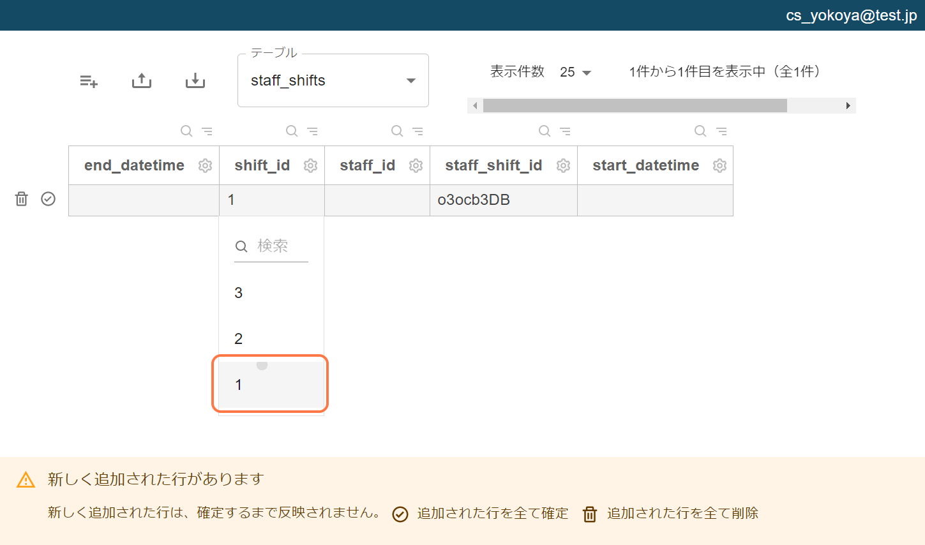
Task: Click 追加された行を全て削除 button
Action: (x=670, y=514)
